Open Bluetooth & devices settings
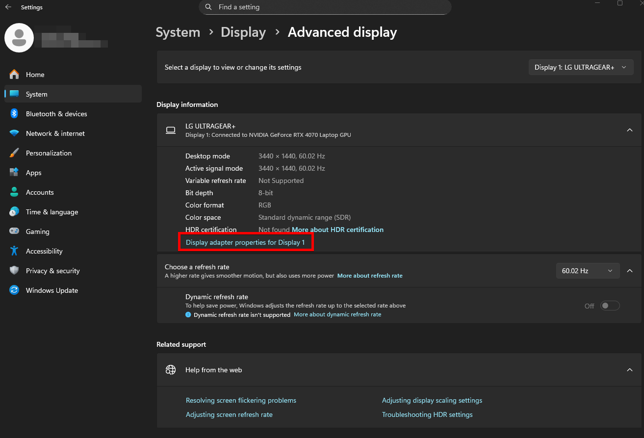Image resolution: width=644 pixels, height=438 pixels. [x=57, y=113]
